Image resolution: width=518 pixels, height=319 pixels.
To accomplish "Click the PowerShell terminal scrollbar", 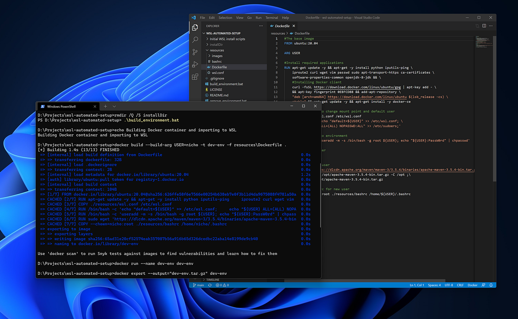I will coord(319,196).
